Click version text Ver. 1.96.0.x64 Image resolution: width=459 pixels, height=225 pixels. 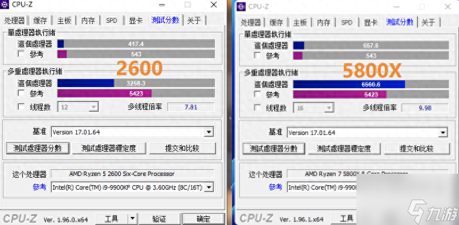click(66, 219)
